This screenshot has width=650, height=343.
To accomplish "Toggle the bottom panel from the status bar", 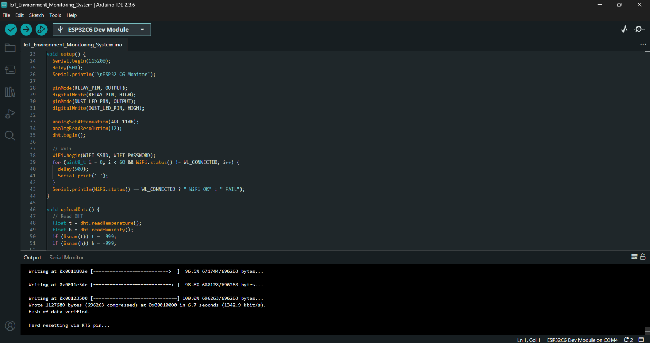I will 642,340.
